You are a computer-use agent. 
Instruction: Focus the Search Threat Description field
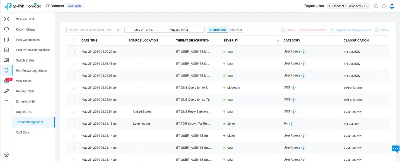(x=92, y=30)
